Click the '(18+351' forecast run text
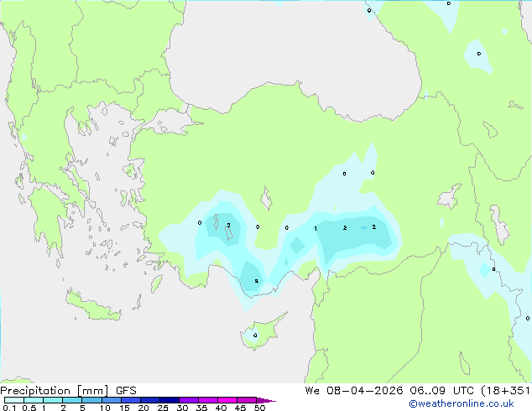This screenshot has width=532, height=411. 505,391
